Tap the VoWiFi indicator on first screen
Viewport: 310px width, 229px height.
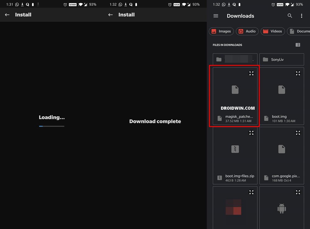(x=73, y=5)
